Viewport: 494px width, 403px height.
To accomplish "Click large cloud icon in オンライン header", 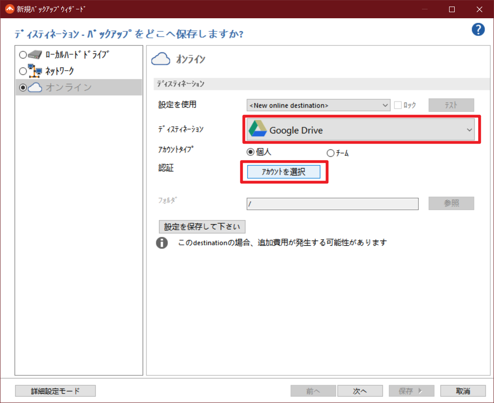I will [160, 59].
